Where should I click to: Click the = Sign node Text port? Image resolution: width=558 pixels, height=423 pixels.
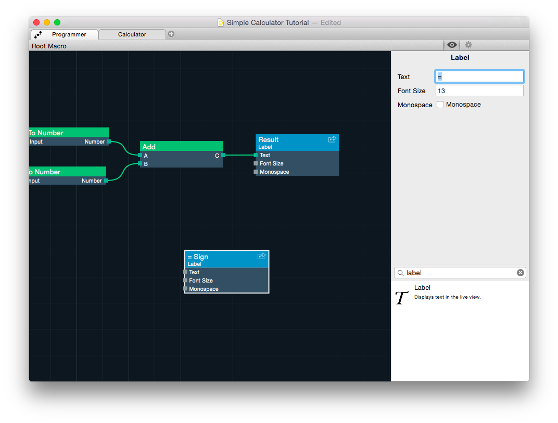click(x=185, y=272)
